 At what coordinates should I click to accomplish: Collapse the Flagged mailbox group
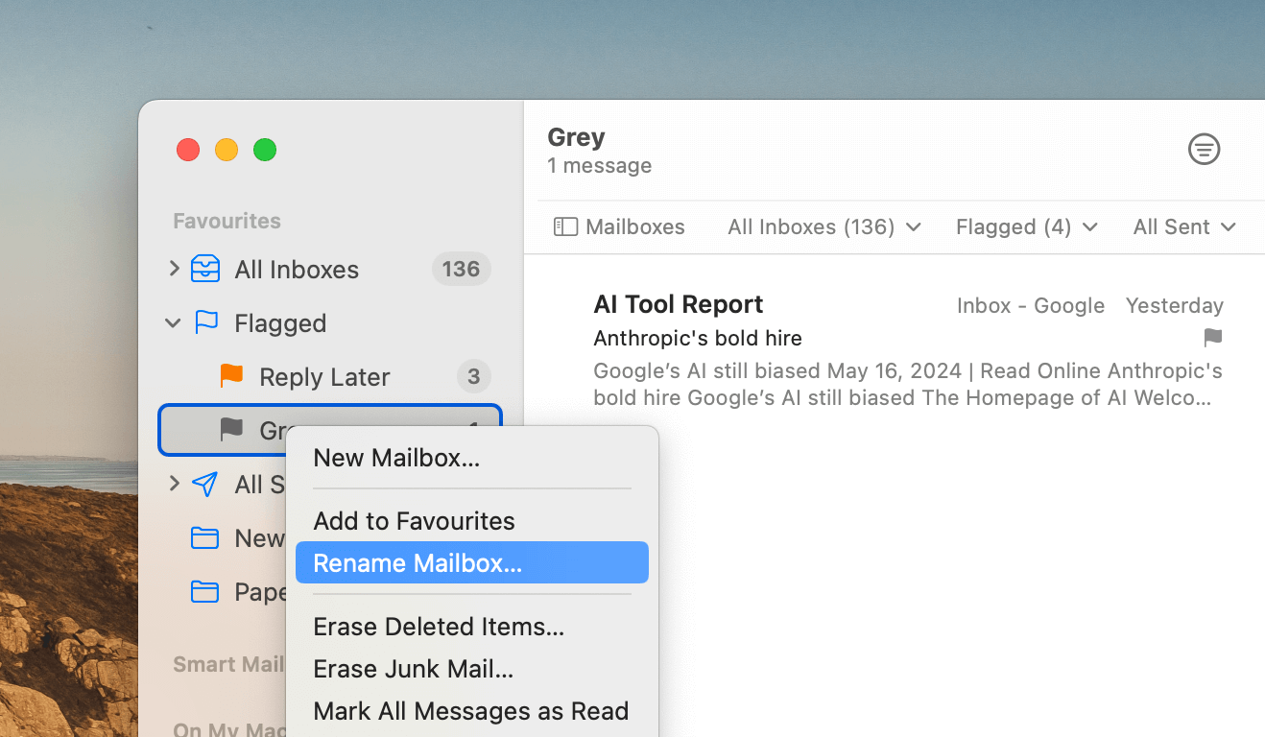(x=174, y=323)
